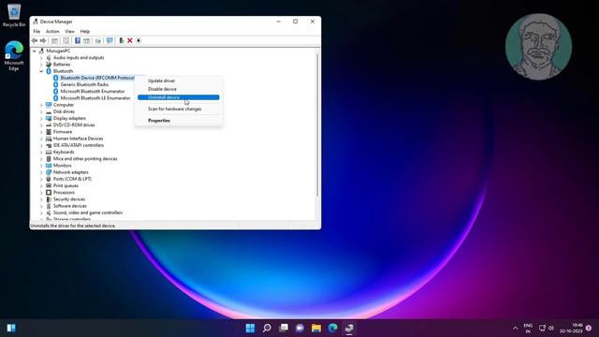Open the View menu

pos(69,31)
